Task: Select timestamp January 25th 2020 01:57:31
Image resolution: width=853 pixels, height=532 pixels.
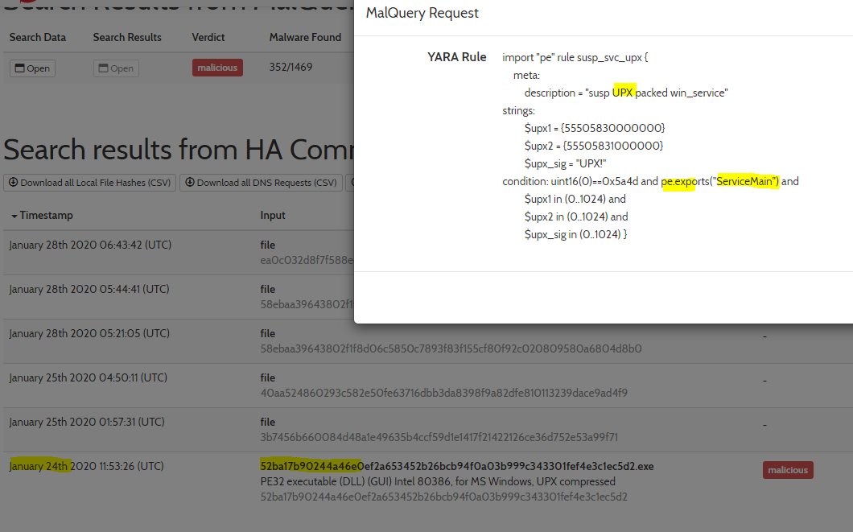Action: [x=87, y=422]
